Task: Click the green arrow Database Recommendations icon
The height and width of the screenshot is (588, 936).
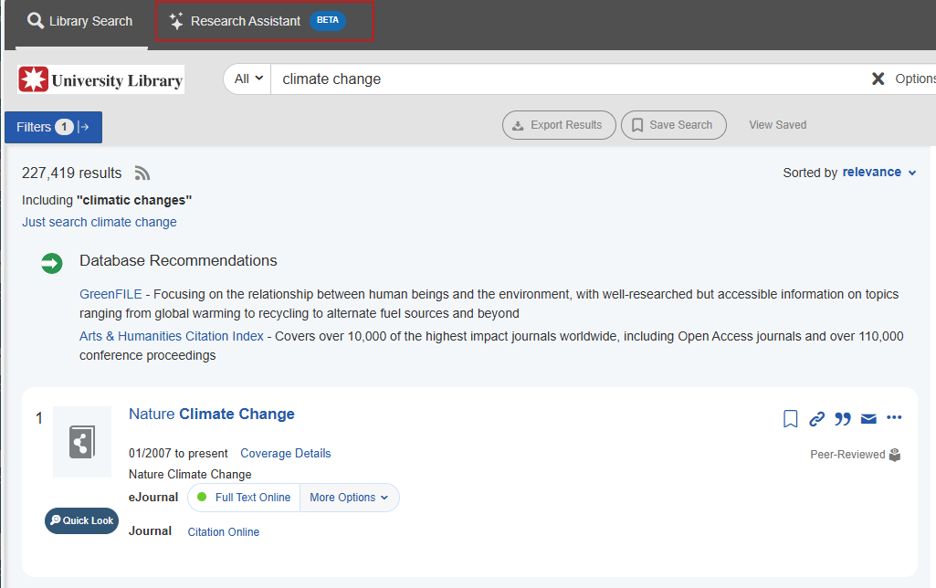Action: pos(52,263)
